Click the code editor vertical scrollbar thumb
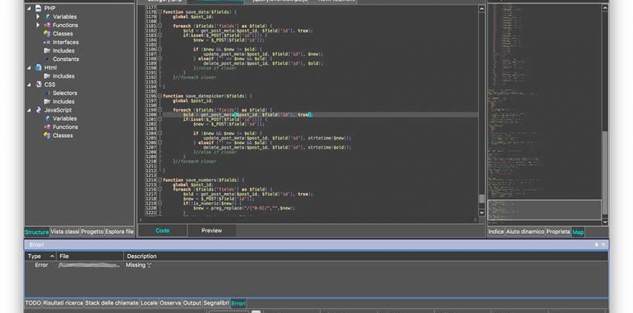The height and width of the screenshot is (313, 633). [x=482, y=199]
